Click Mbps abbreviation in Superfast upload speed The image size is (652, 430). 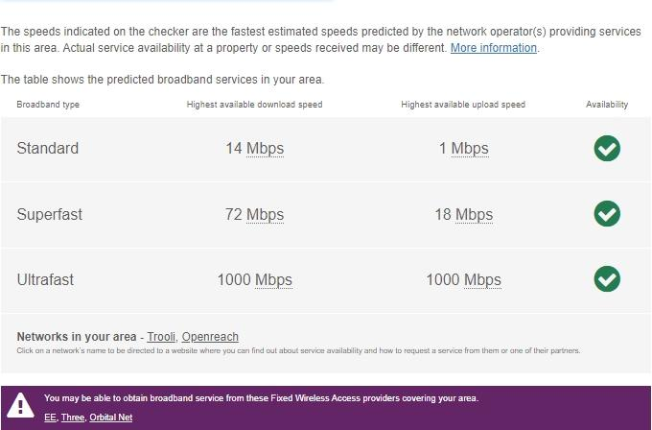tap(474, 214)
